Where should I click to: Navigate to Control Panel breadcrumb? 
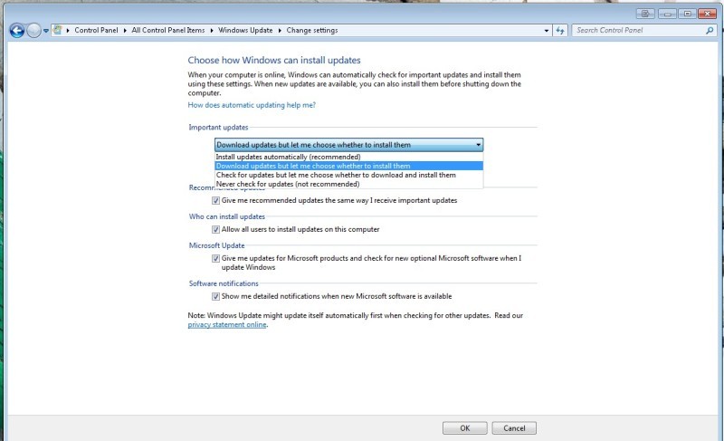tap(96, 30)
